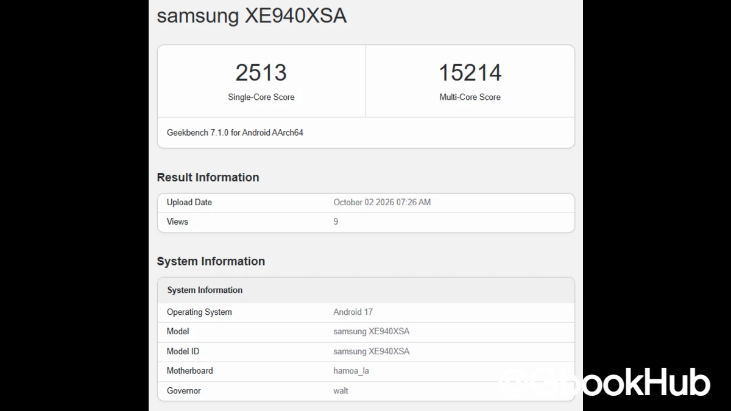Click the Result Information heading
This screenshot has height=411, width=731.
coord(208,177)
